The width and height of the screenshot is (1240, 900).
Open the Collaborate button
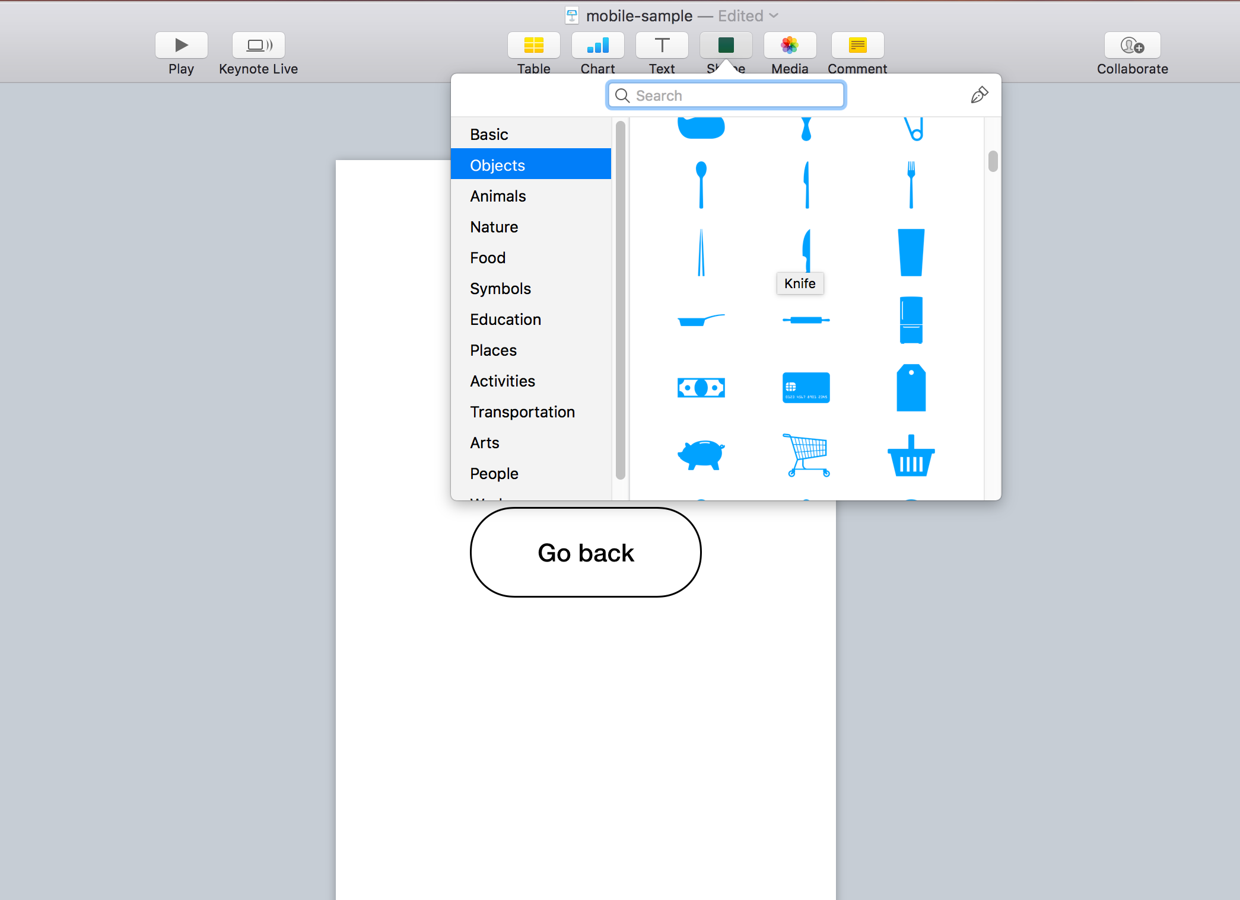pyautogui.click(x=1132, y=46)
